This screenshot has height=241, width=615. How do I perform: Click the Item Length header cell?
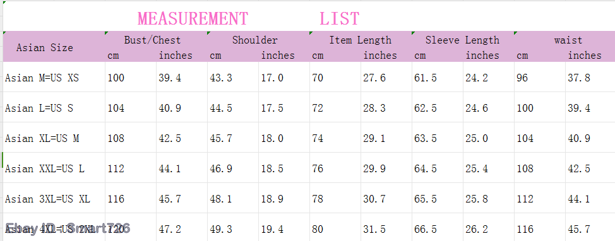point(361,40)
